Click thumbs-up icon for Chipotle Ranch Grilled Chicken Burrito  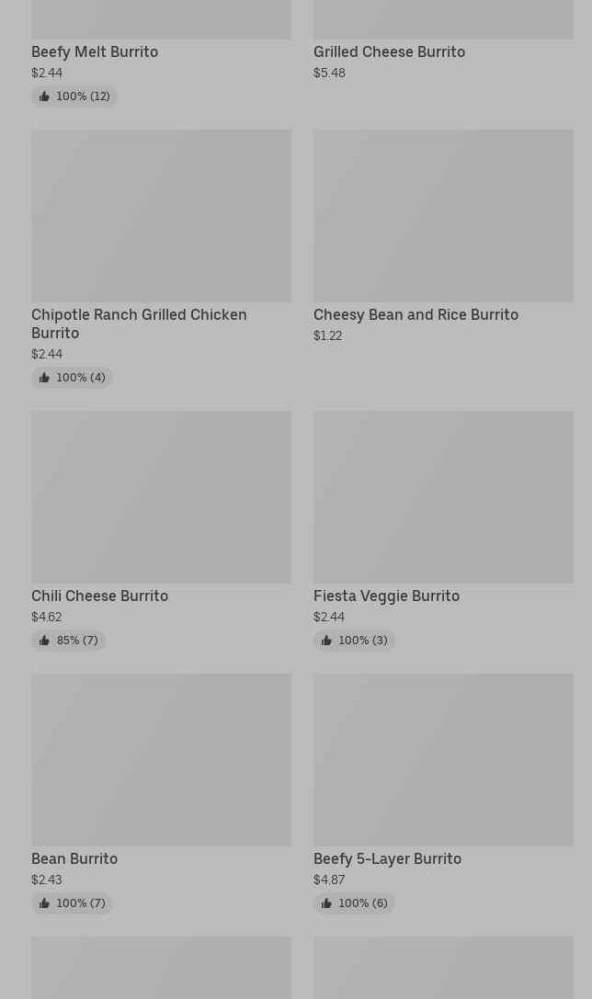pos(44,378)
